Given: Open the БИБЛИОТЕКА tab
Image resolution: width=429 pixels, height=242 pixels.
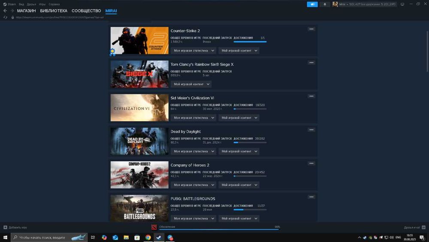Looking at the screenshot, I should coord(54,11).
